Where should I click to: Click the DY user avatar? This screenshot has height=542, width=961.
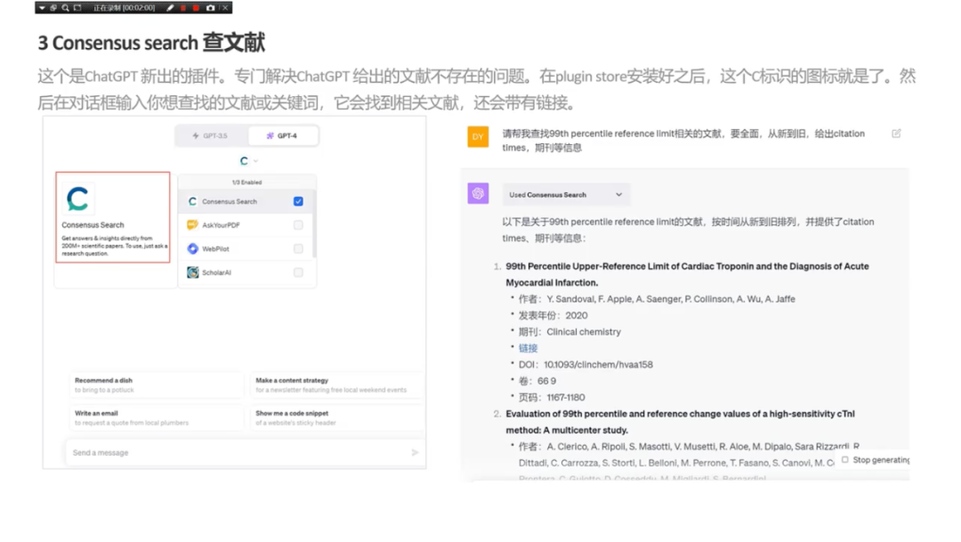point(478,137)
